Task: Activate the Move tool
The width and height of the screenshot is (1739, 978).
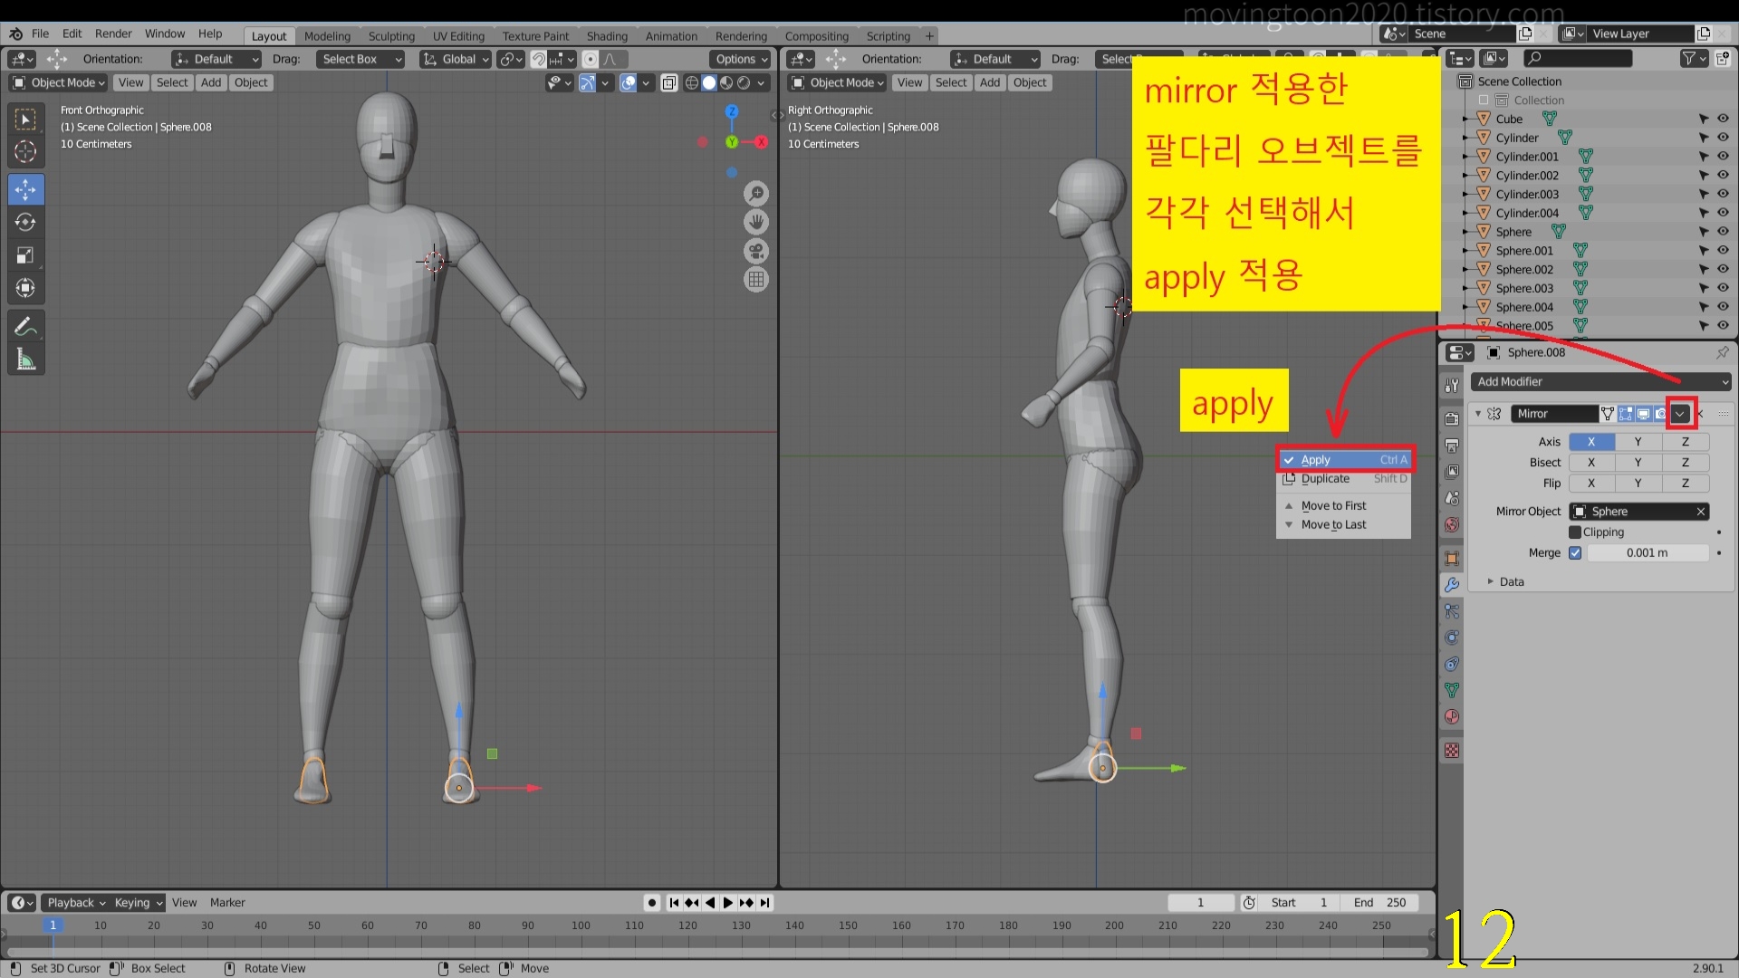Action: (25, 189)
